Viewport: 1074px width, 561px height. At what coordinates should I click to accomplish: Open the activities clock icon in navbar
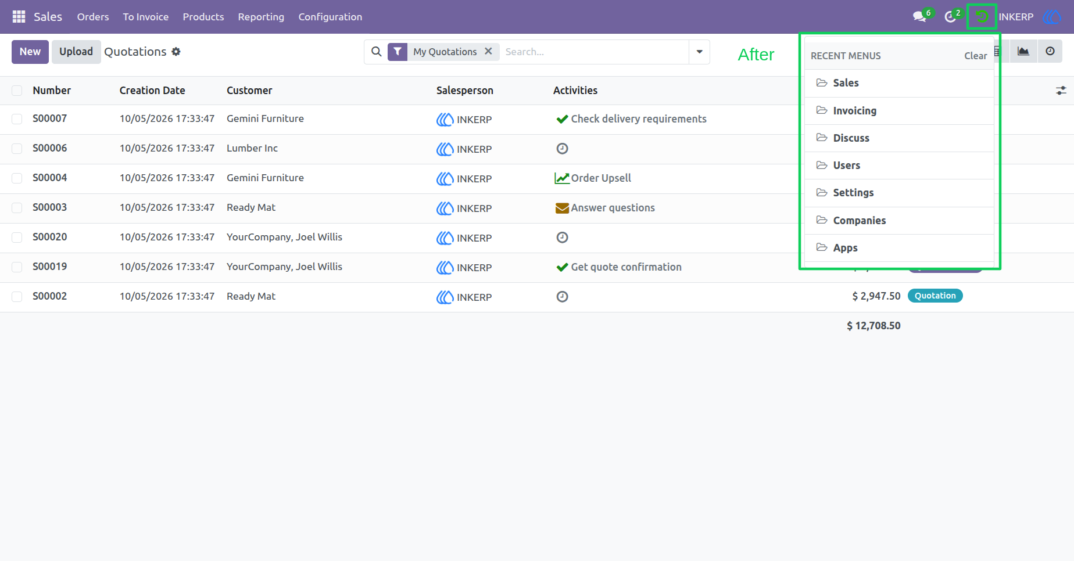(951, 17)
